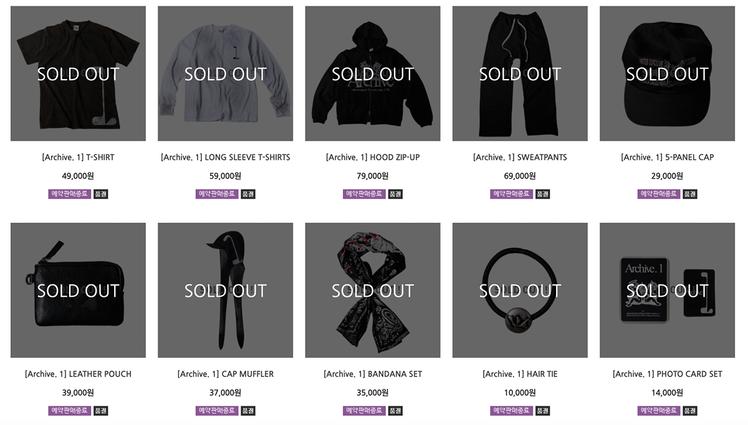The image size is (748, 425).
Task: Select the 5-PANEL CAP product image
Action: point(667,73)
